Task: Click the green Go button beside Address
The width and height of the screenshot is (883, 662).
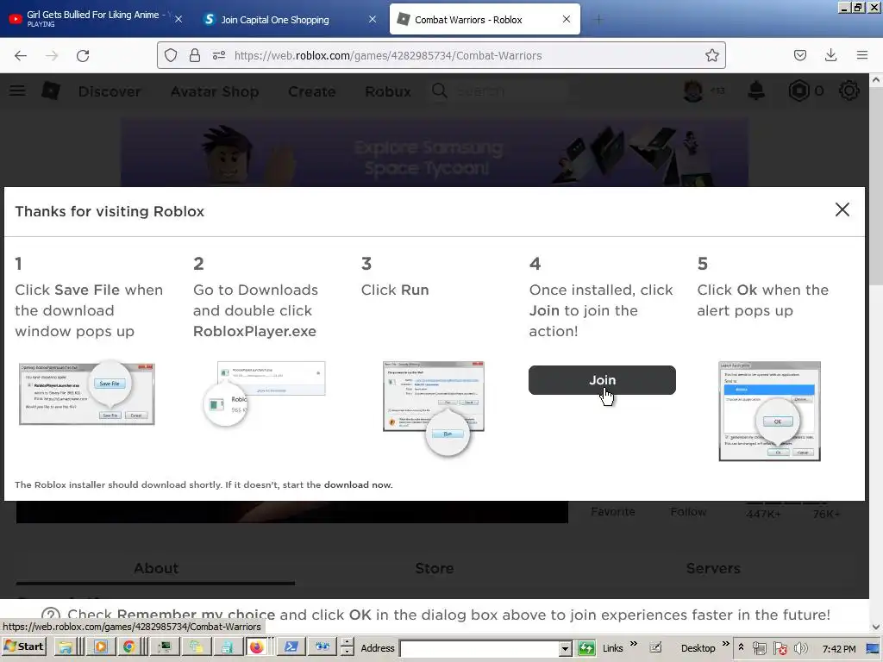Action: coord(586,648)
